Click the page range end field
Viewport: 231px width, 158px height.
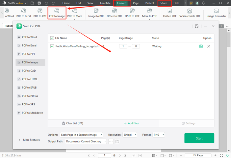coord(136,46)
